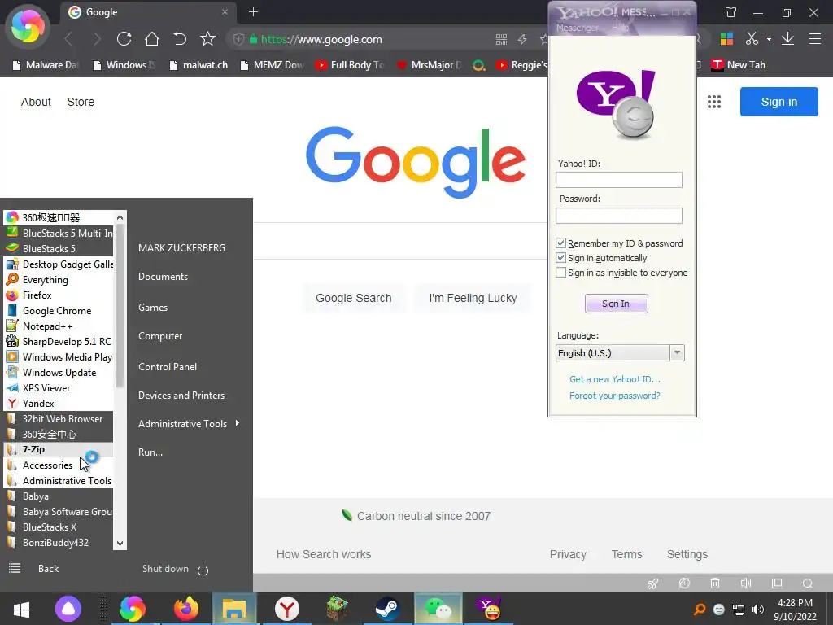This screenshot has height=625, width=833.
Task: Click the Yahoo Messenger Sign In button
Action: [617, 304]
